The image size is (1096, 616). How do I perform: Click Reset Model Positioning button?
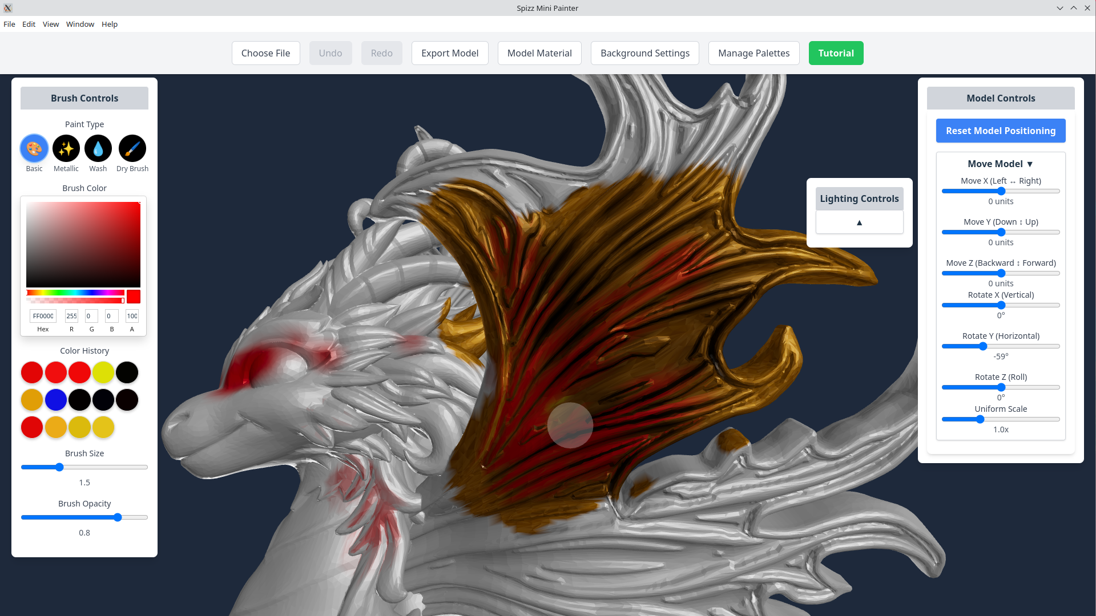point(1001,130)
